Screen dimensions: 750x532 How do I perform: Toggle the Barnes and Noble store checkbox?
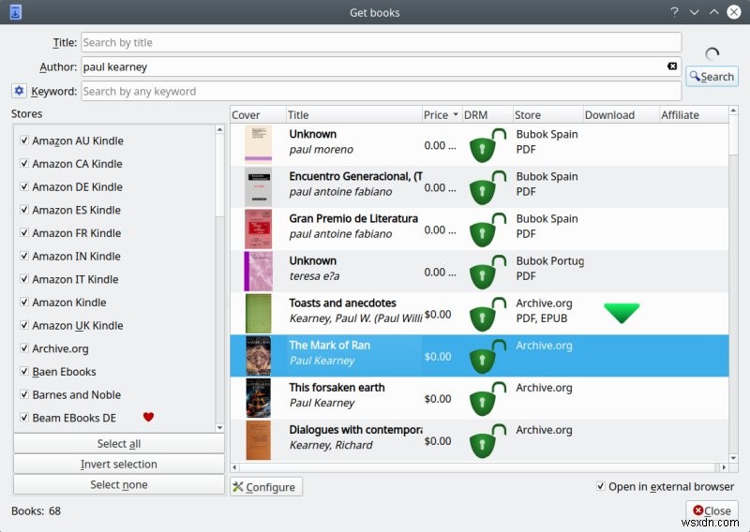24,394
